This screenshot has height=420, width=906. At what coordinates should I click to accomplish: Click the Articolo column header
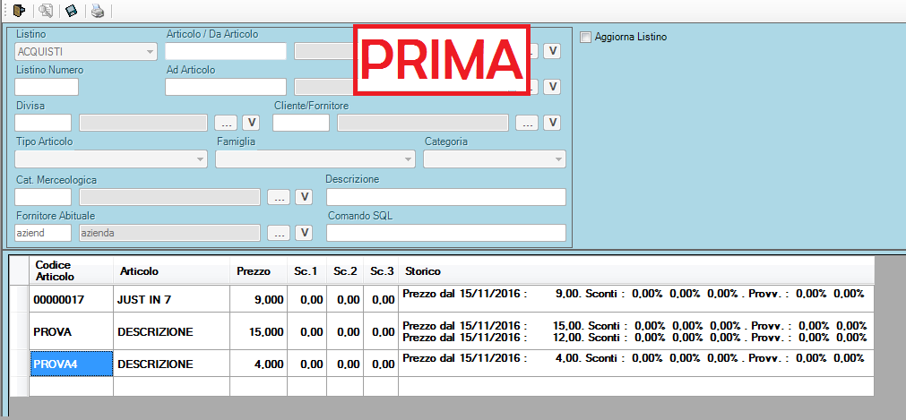[171, 271]
